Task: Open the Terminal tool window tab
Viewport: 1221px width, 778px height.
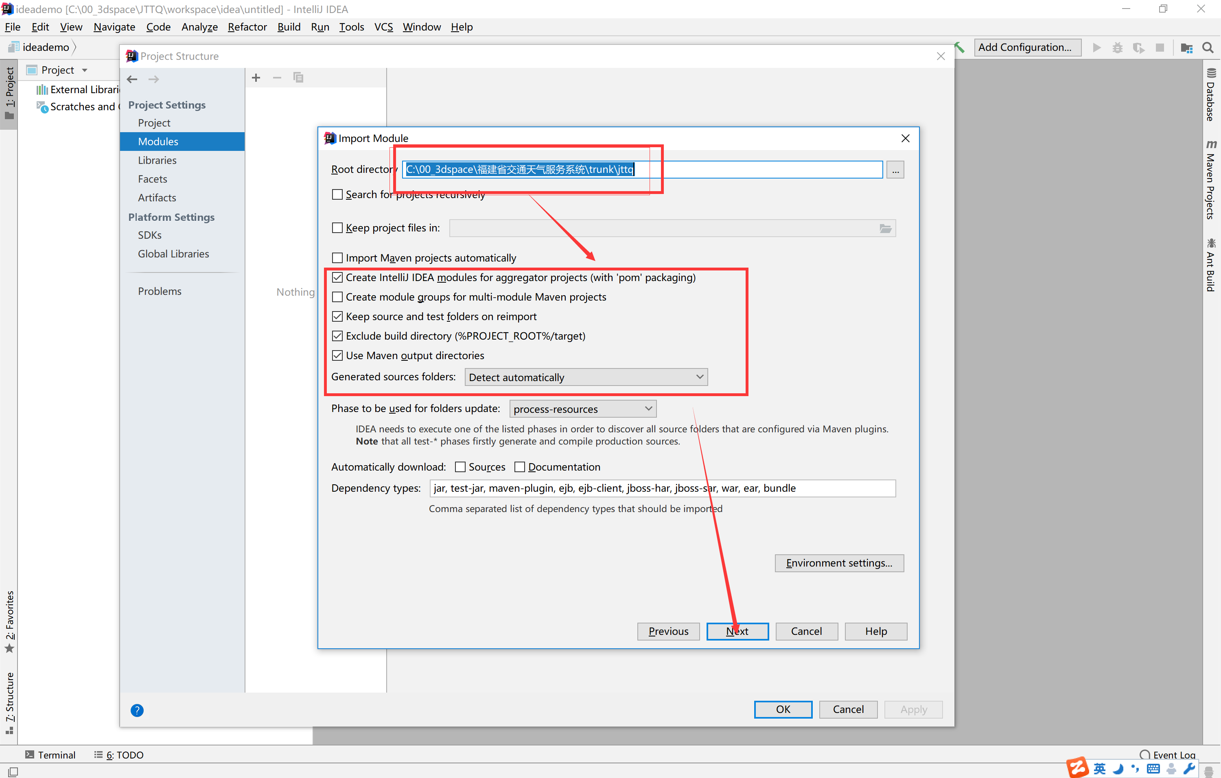Action: (x=50, y=755)
